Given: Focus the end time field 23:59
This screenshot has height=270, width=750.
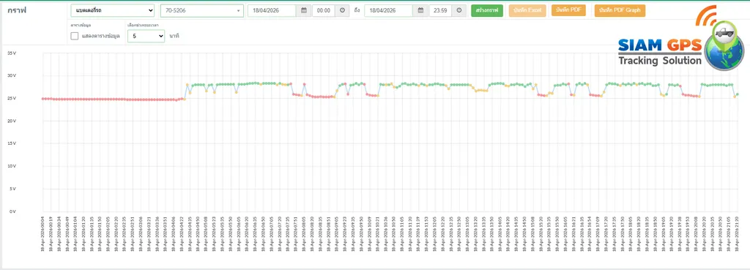Looking at the screenshot, I should point(440,10).
